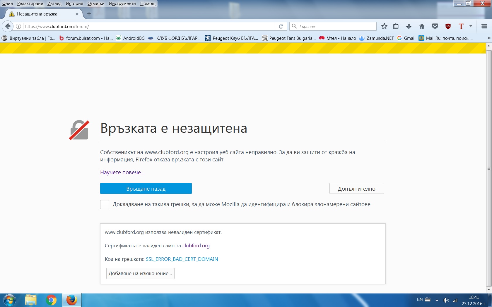Adjust the system volume speaker icon

(446, 300)
